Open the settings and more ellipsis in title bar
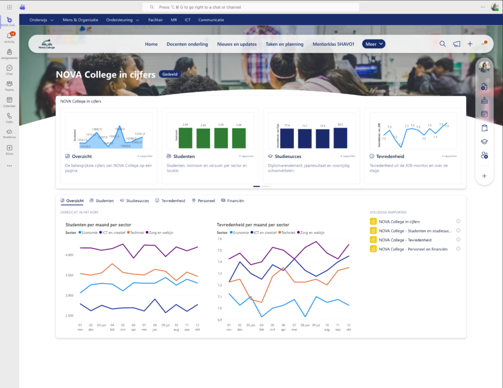503x388 pixels. (x=483, y=7)
